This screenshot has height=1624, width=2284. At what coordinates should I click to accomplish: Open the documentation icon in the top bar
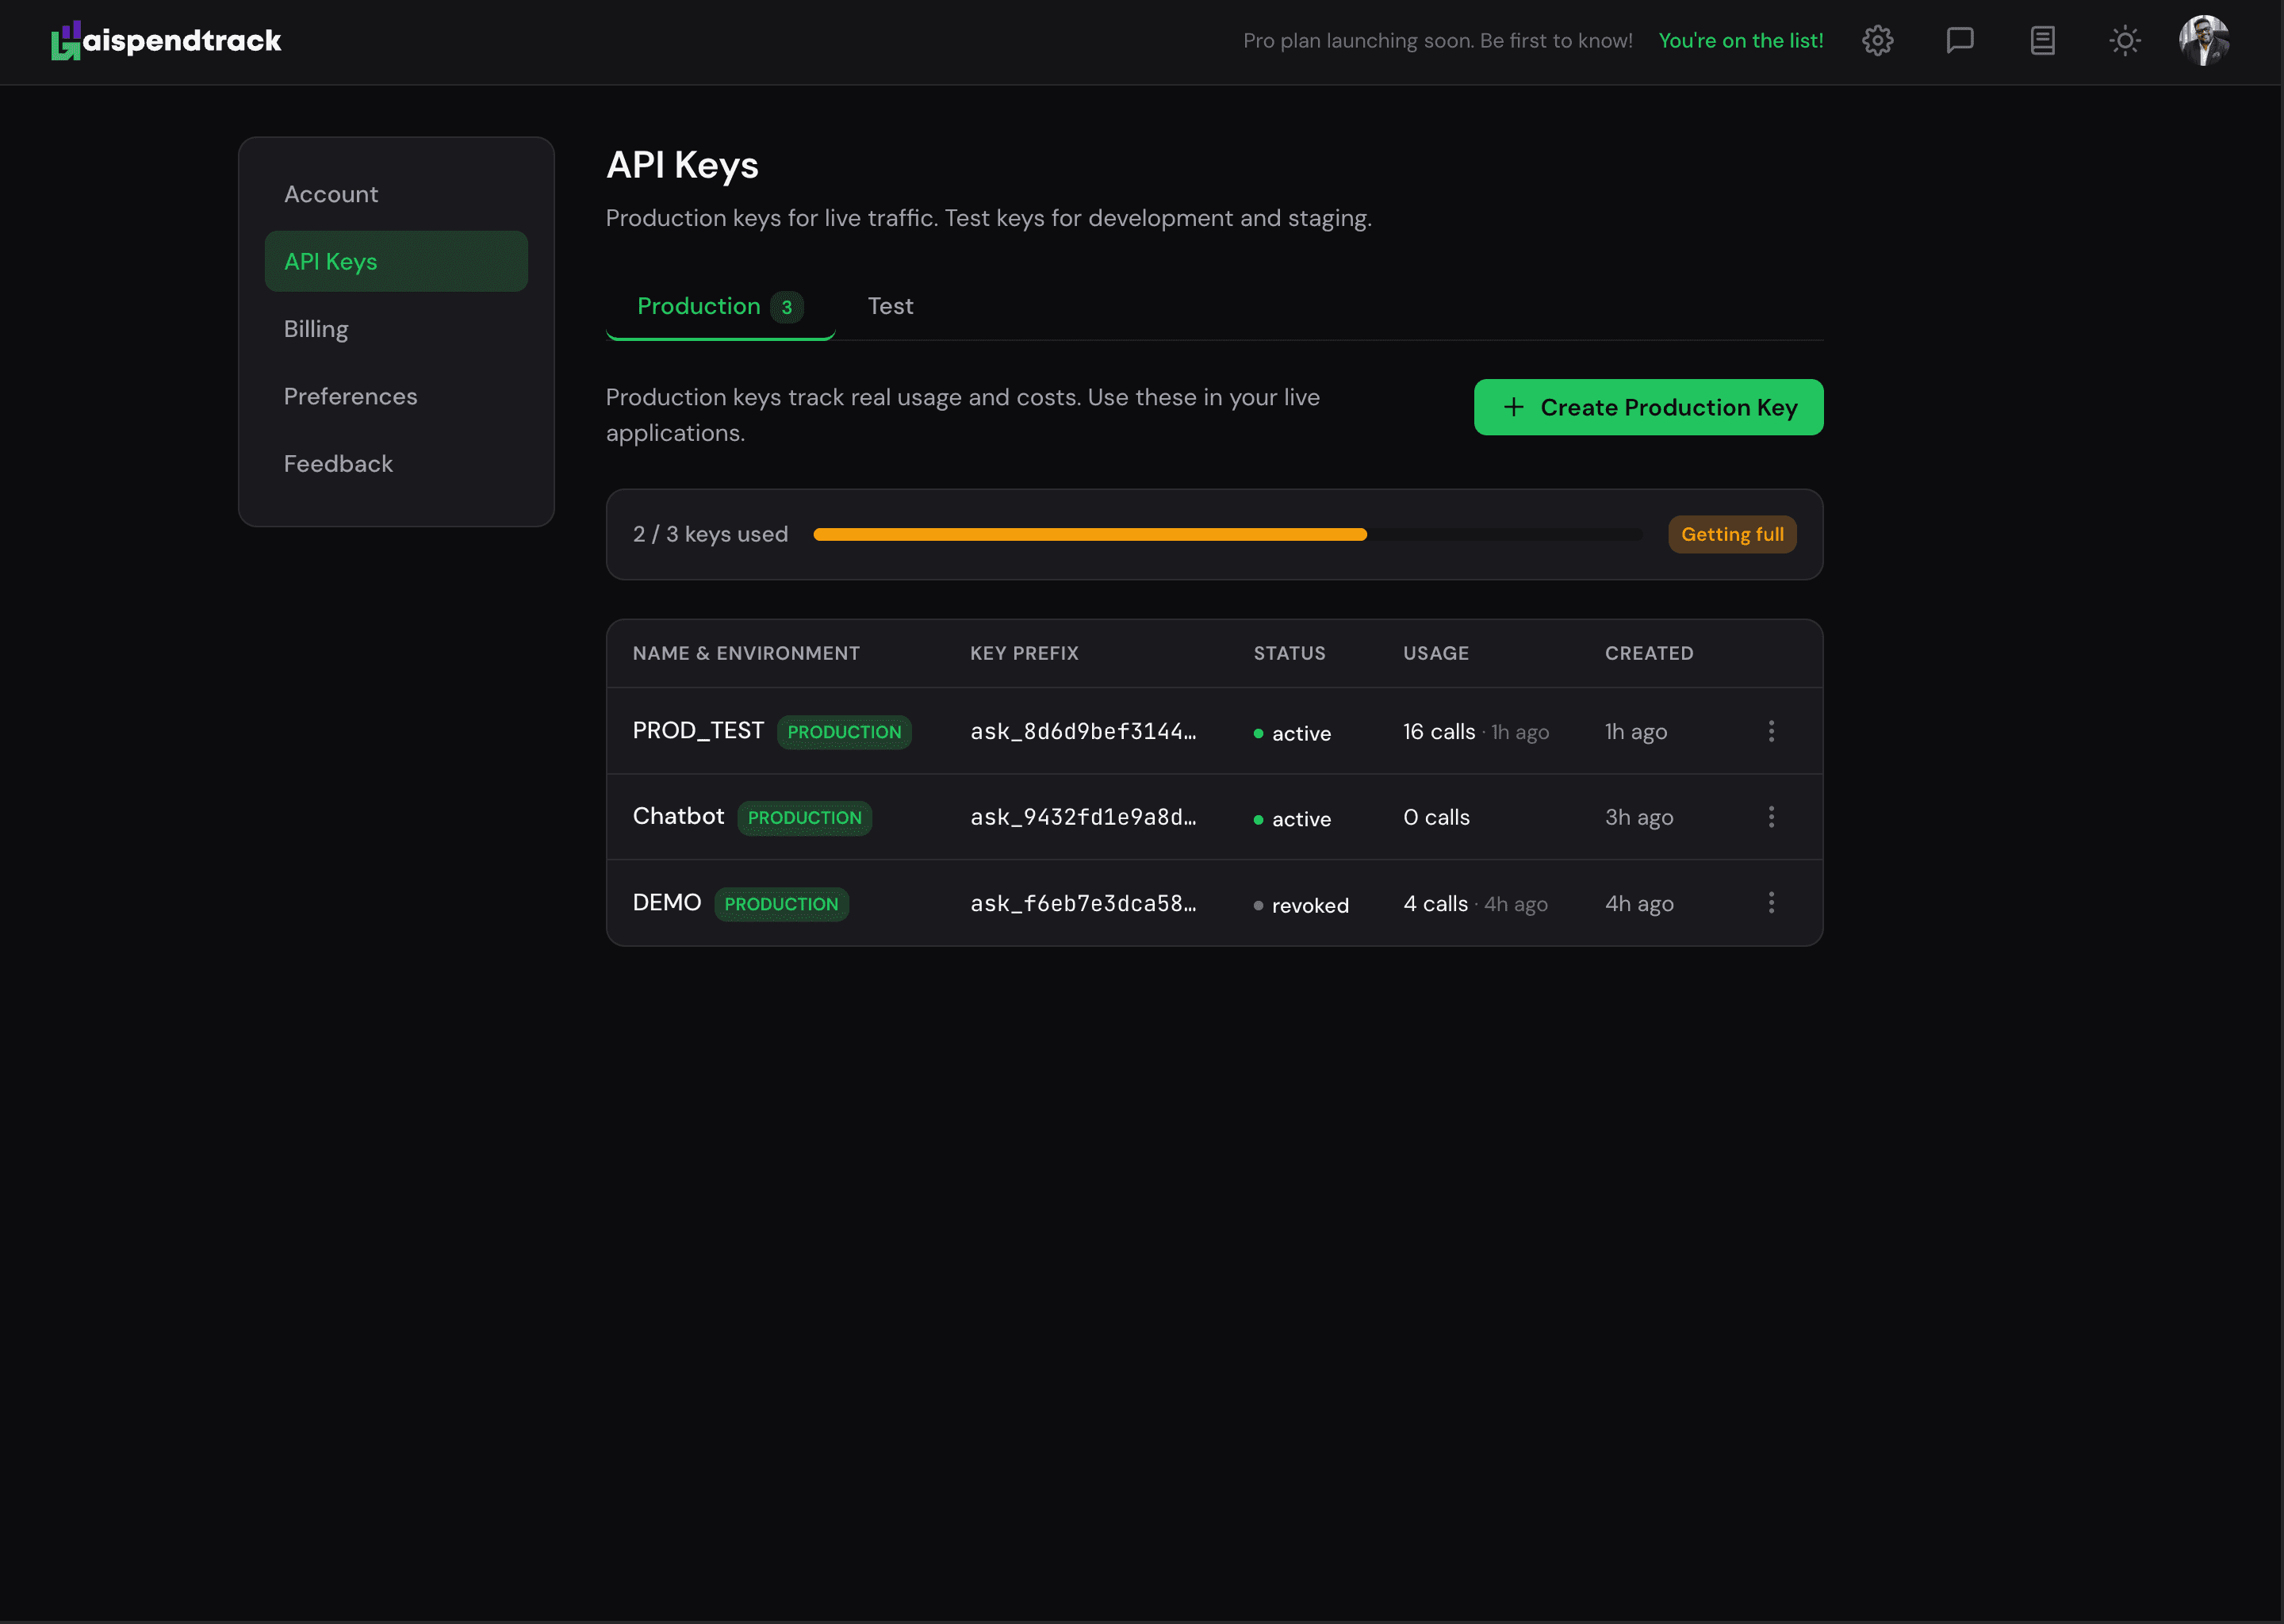(x=2042, y=40)
